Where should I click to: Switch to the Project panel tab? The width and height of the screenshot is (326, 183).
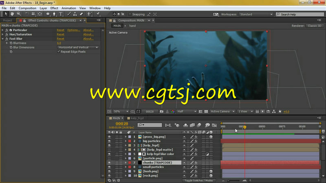(7, 20)
